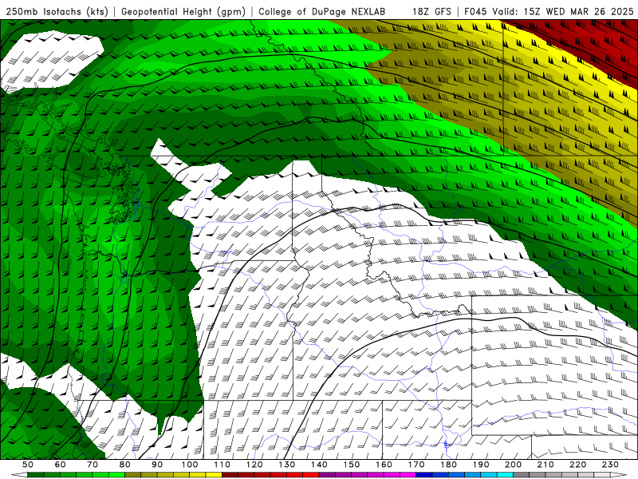
Task: Click the '70' label on the color scale
Action: (93, 465)
